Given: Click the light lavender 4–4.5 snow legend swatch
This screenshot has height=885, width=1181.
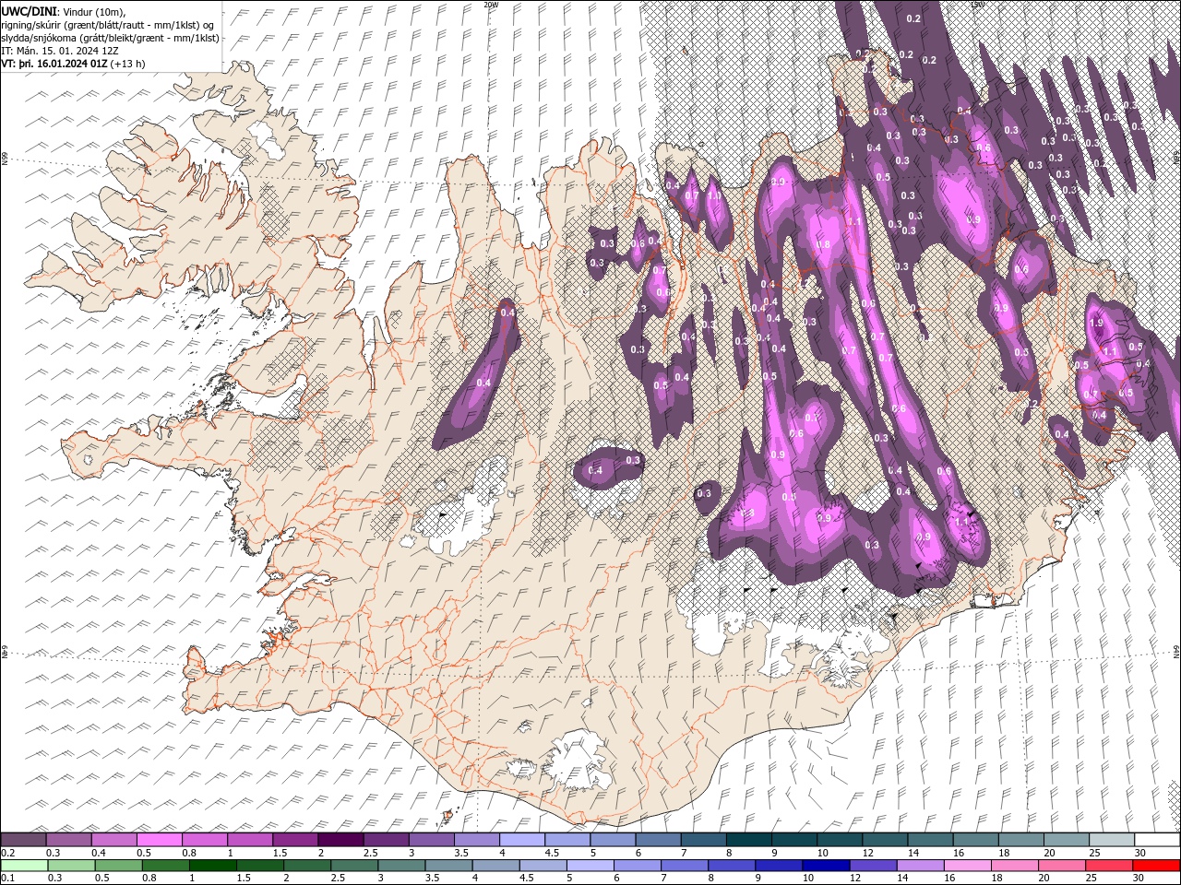Looking at the screenshot, I should click(x=521, y=839).
